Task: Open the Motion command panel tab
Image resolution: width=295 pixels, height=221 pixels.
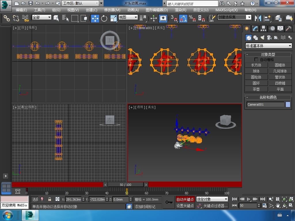Action: pyautogui.click(x=272, y=28)
